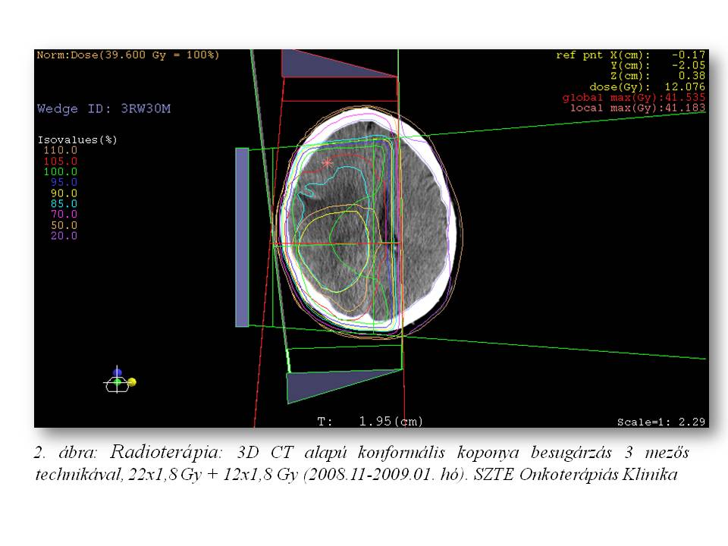Select the 105.0 red isovalue entry

pos(60,162)
